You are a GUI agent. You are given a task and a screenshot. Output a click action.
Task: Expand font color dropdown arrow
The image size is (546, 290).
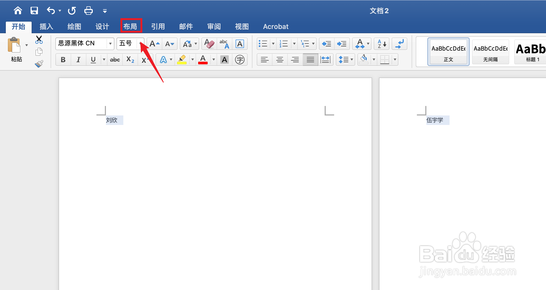pos(214,60)
